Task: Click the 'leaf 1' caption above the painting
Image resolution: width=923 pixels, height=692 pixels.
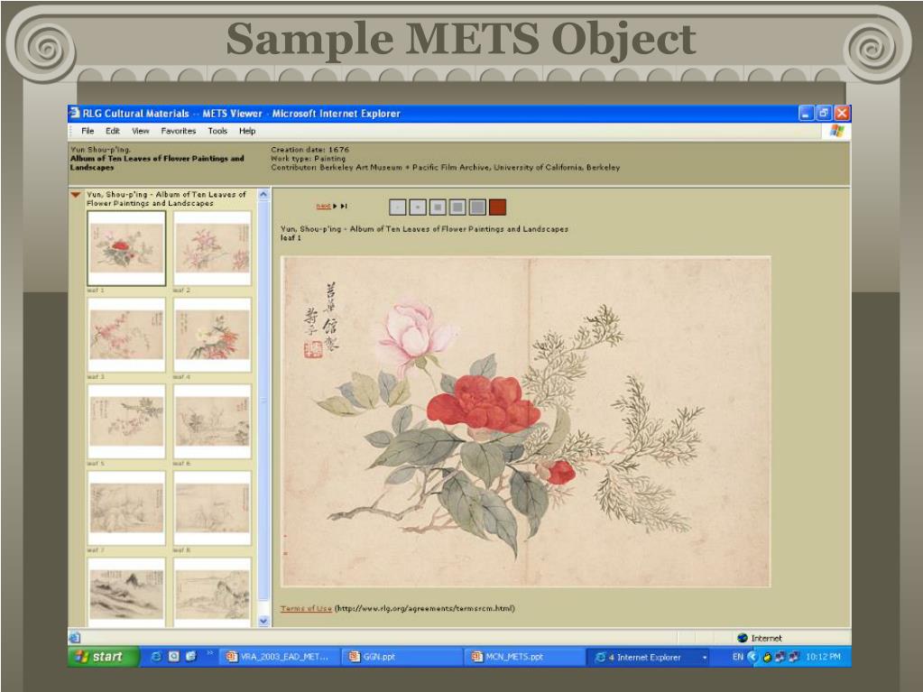Action: pos(291,237)
